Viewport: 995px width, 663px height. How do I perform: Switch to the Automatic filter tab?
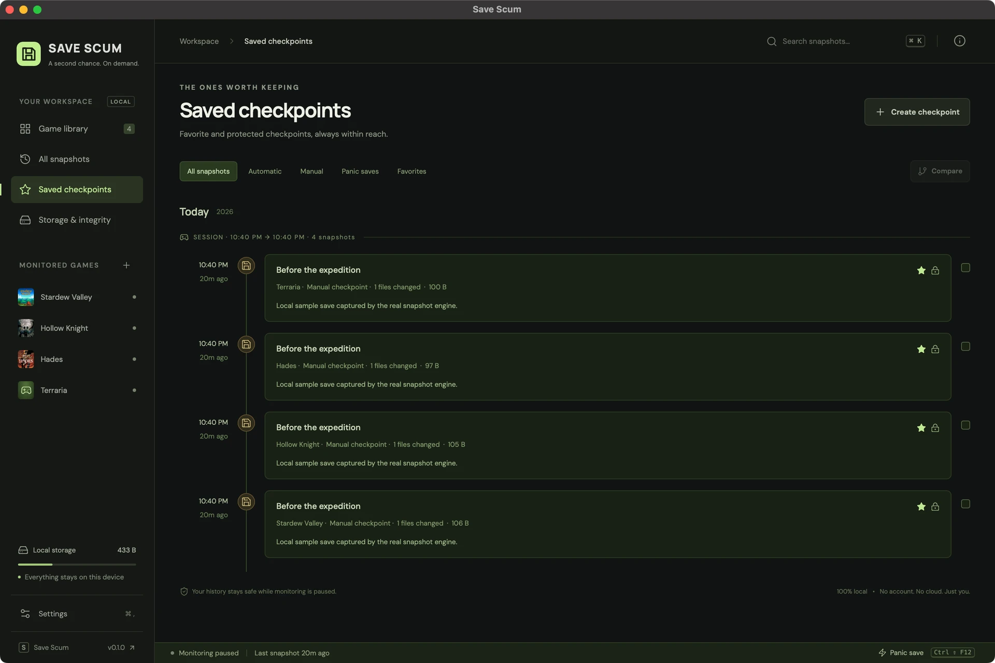coord(265,171)
